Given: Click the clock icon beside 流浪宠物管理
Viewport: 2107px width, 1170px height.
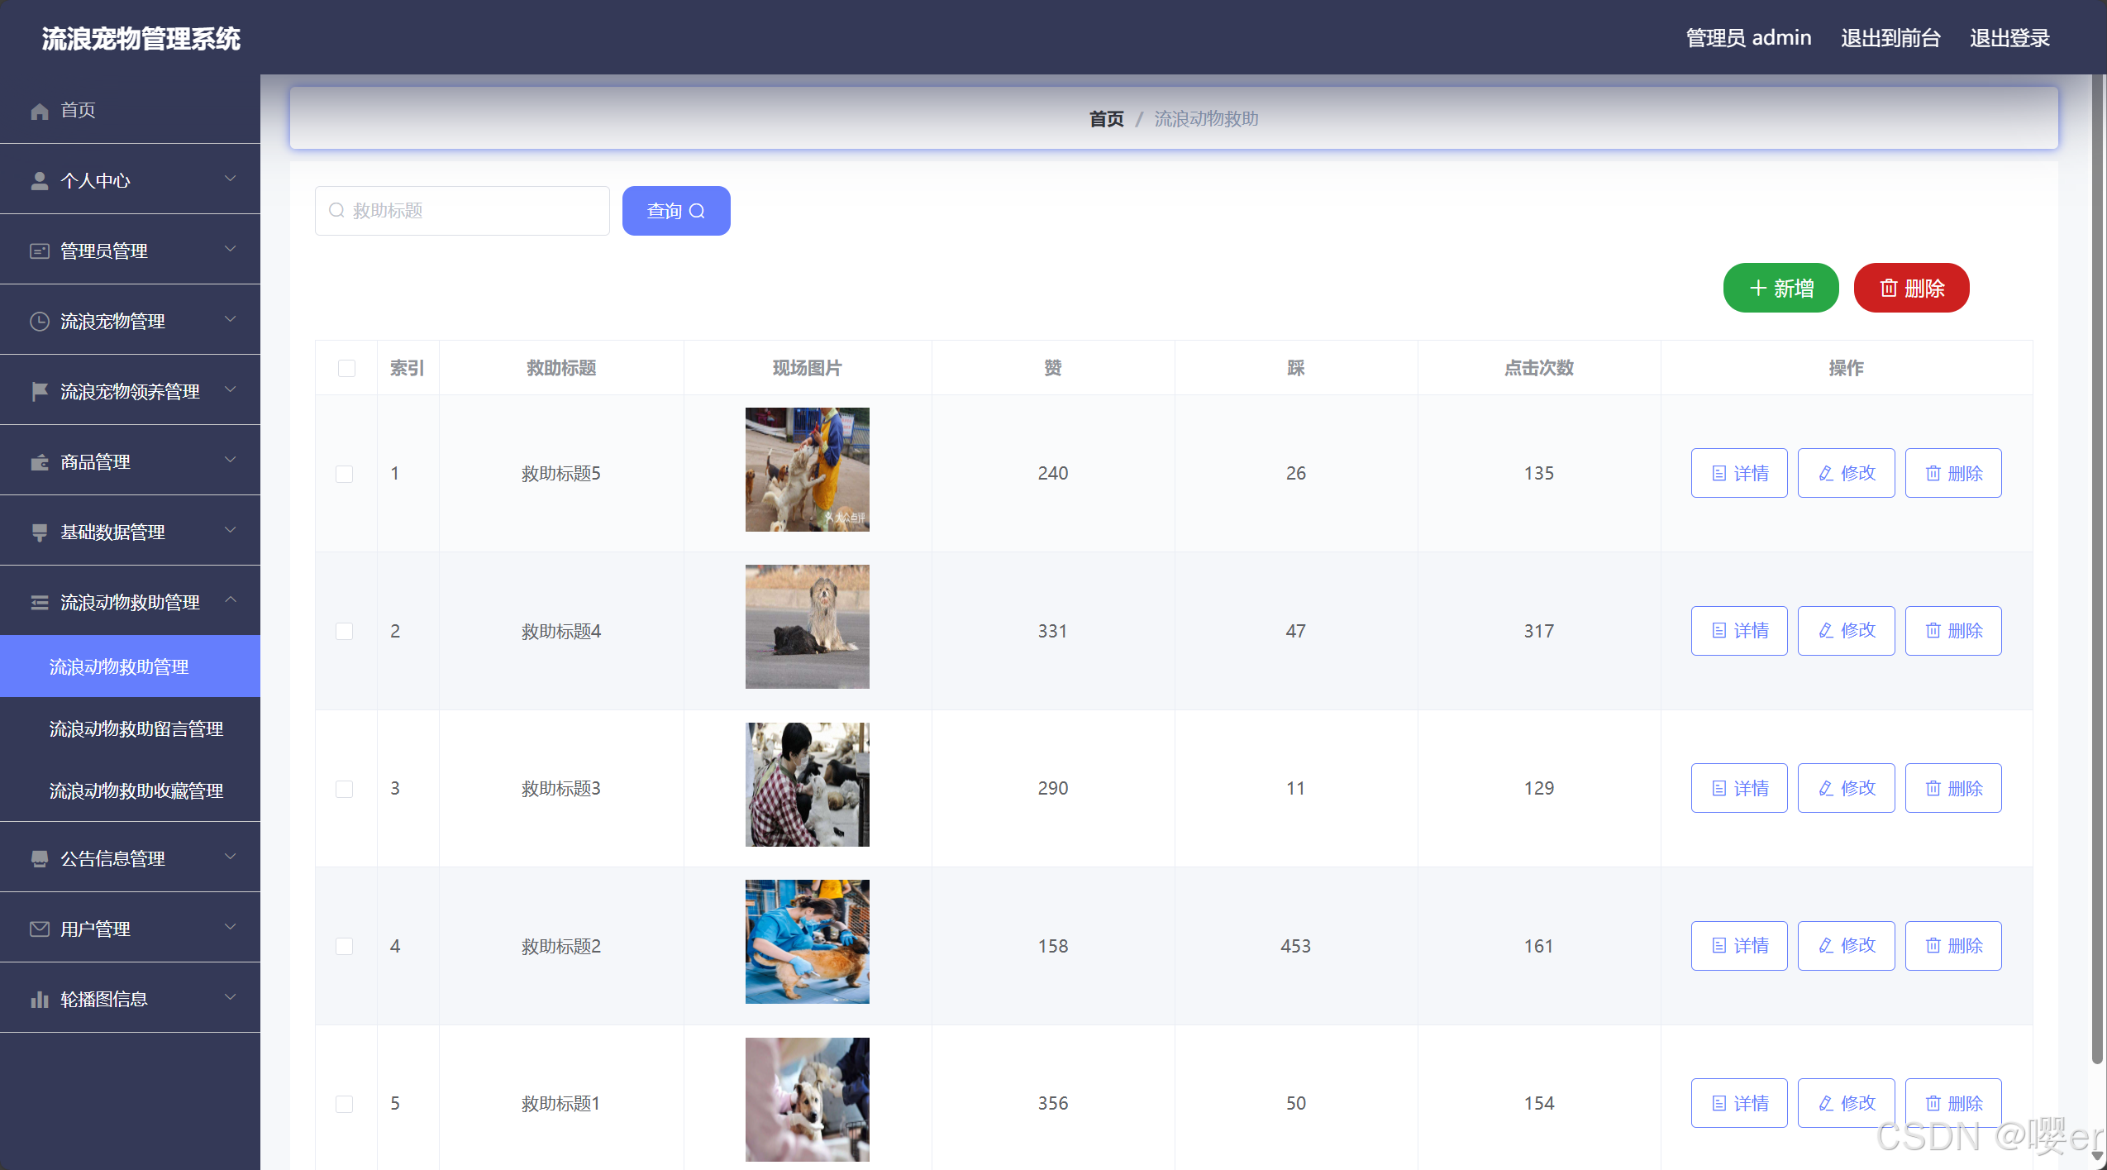Looking at the screenshot, I should (x=39, y=322).
